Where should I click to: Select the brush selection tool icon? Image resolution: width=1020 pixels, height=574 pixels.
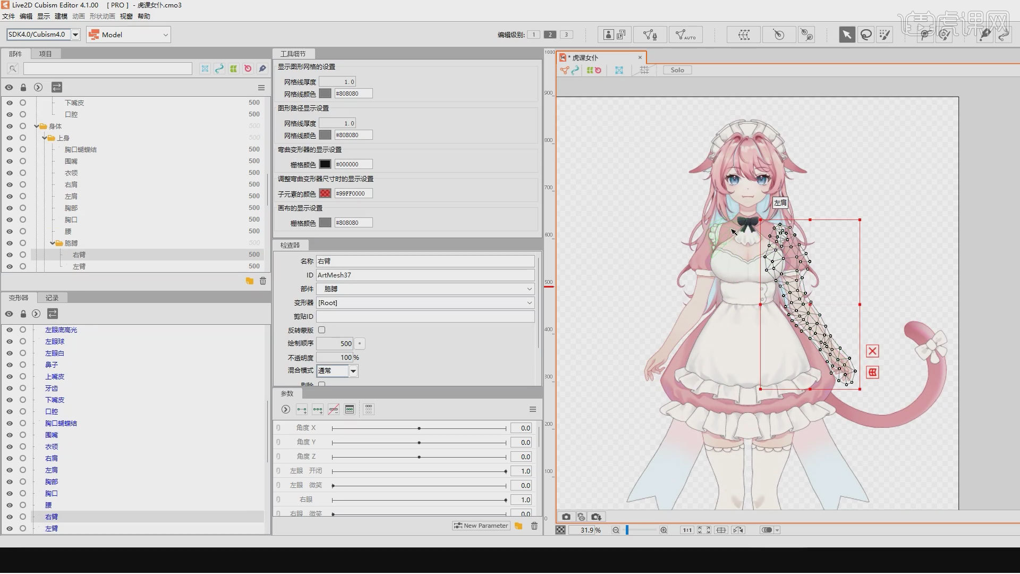click(885, 34)
